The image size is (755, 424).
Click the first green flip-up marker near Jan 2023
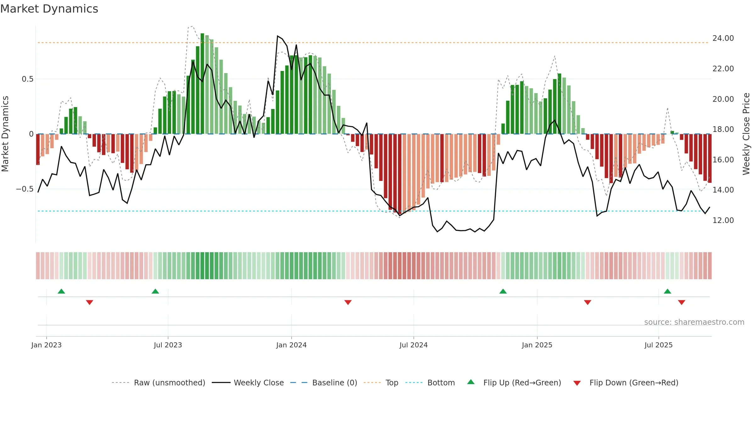click(61, 291)
